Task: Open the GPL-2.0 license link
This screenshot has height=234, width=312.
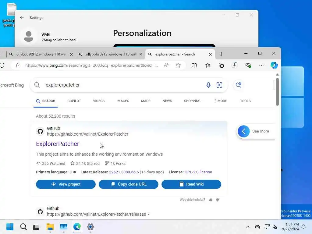Action: pyautogui.click(x=198, y=172)
